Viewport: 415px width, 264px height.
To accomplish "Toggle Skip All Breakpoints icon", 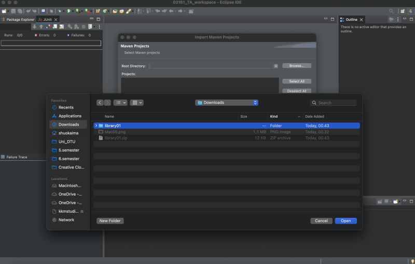I will pyautogui.click(x=51, y=11).
